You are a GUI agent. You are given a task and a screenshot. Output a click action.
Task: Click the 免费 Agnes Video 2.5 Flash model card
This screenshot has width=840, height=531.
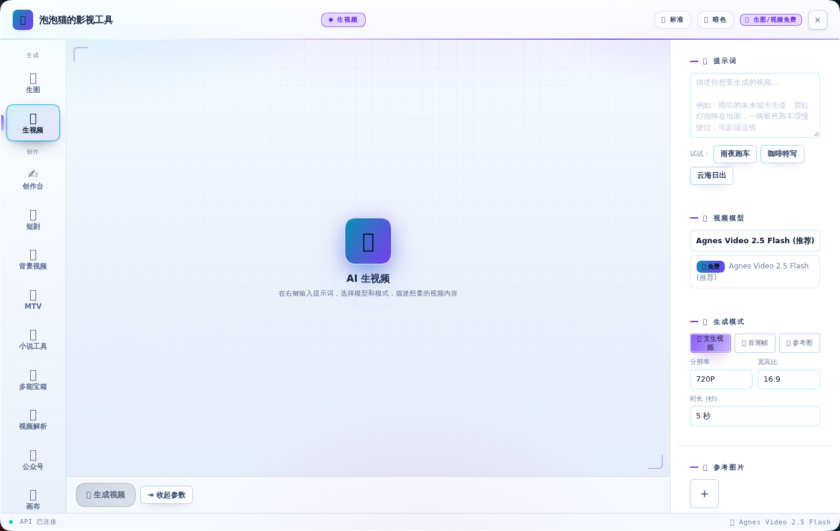click(755, 272)
